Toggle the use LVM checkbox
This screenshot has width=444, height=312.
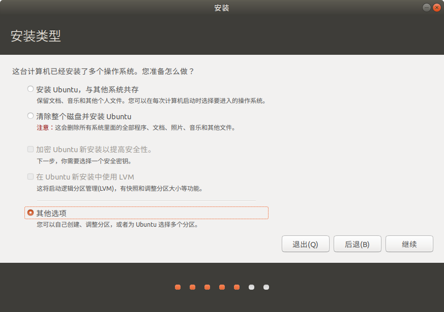(31, 177)
